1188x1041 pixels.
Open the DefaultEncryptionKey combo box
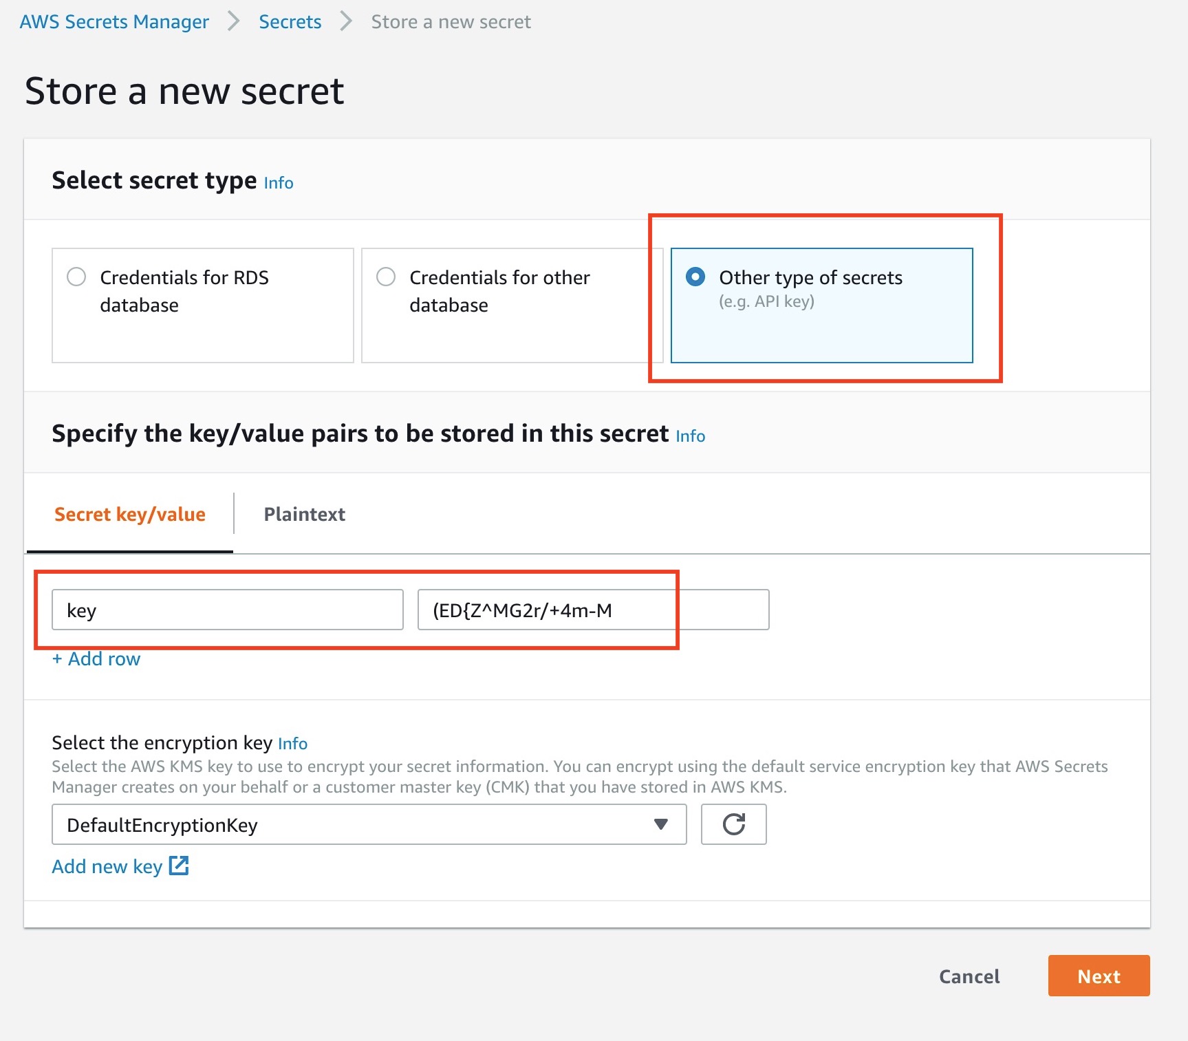pos(369,824)
